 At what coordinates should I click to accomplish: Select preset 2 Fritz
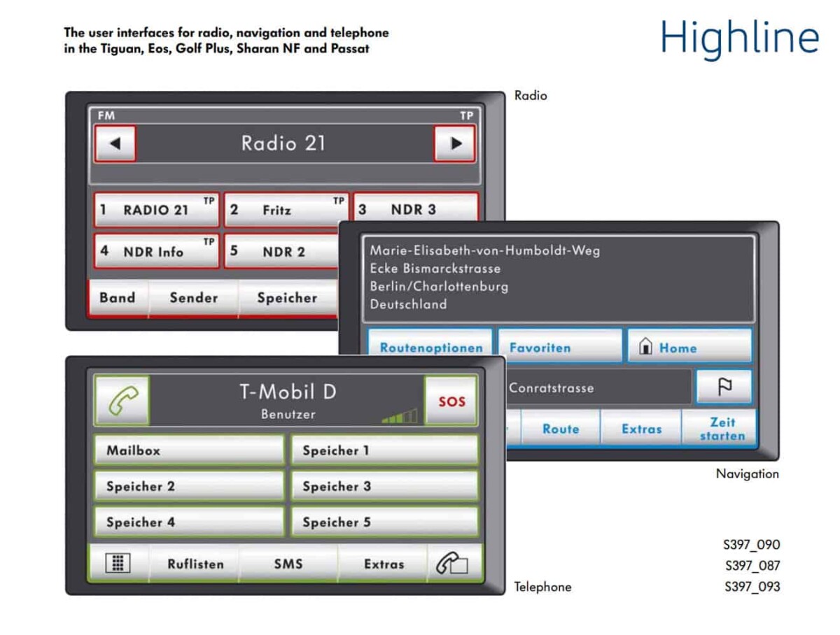point(286,210)
